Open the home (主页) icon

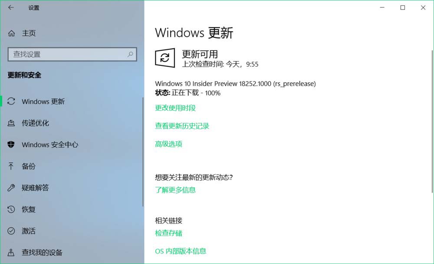pos(11,33)
